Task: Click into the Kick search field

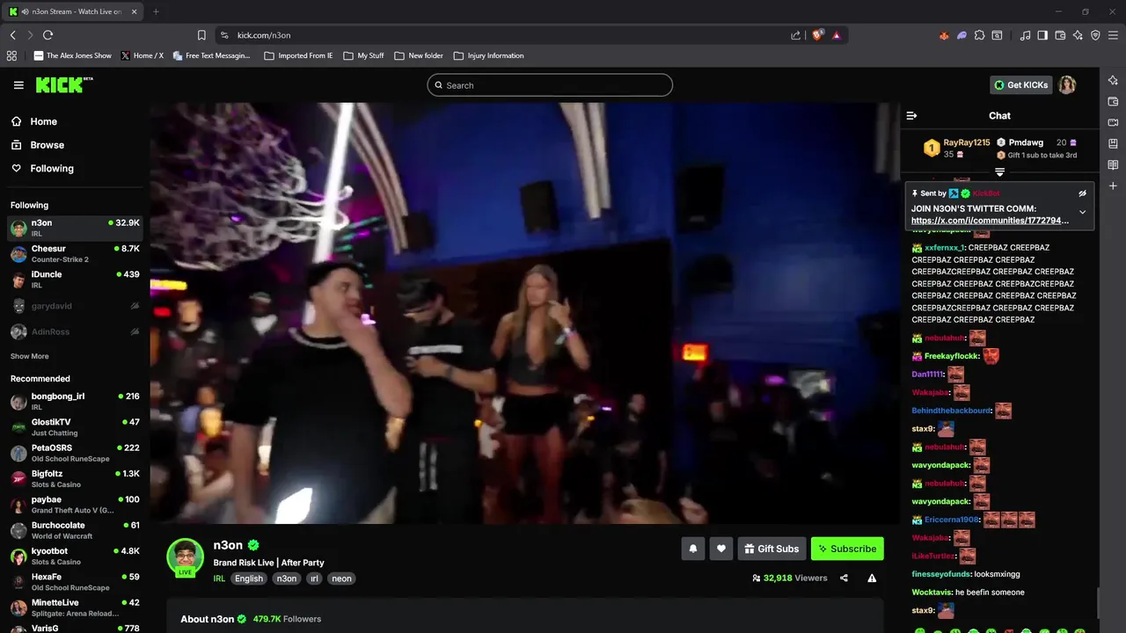Action: 550,85
